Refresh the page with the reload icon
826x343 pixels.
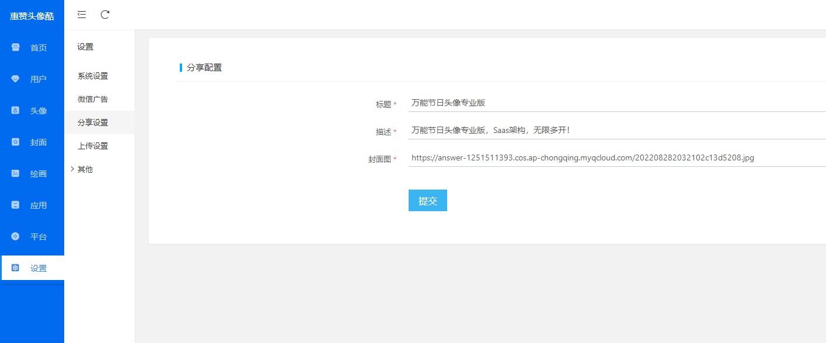(105, 15)
